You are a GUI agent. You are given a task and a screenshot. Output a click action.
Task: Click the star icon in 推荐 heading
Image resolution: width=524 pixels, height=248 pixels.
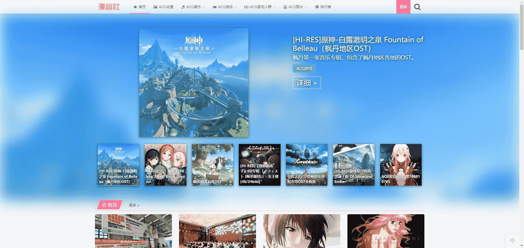[104, 205]
